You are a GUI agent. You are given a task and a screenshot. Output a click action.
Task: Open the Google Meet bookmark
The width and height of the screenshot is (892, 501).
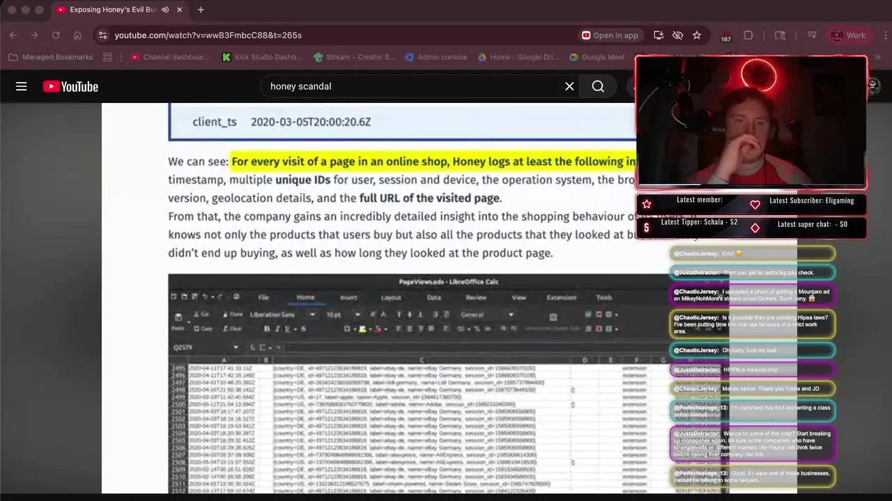click(597, 57)
